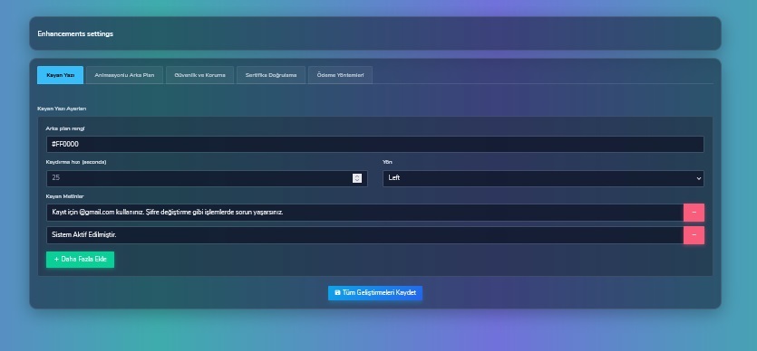The width and height of the screenshot is (757, 351).
Task: Remove the gmail.com message row
Action: click(x=694, y=213)
